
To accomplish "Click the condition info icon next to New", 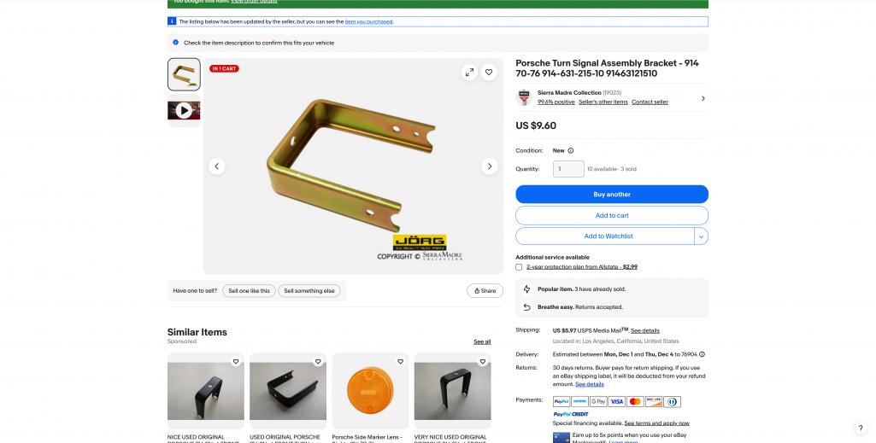I will (570, 150).
